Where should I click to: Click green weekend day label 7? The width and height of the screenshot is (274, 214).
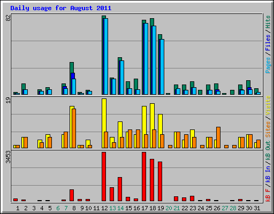66,208
